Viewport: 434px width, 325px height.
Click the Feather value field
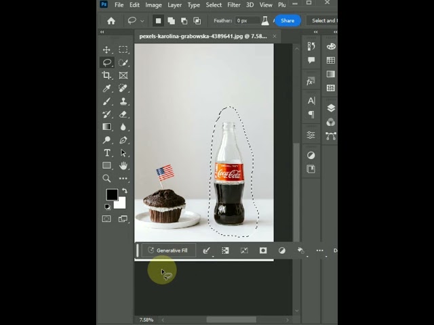click(247, 21)
